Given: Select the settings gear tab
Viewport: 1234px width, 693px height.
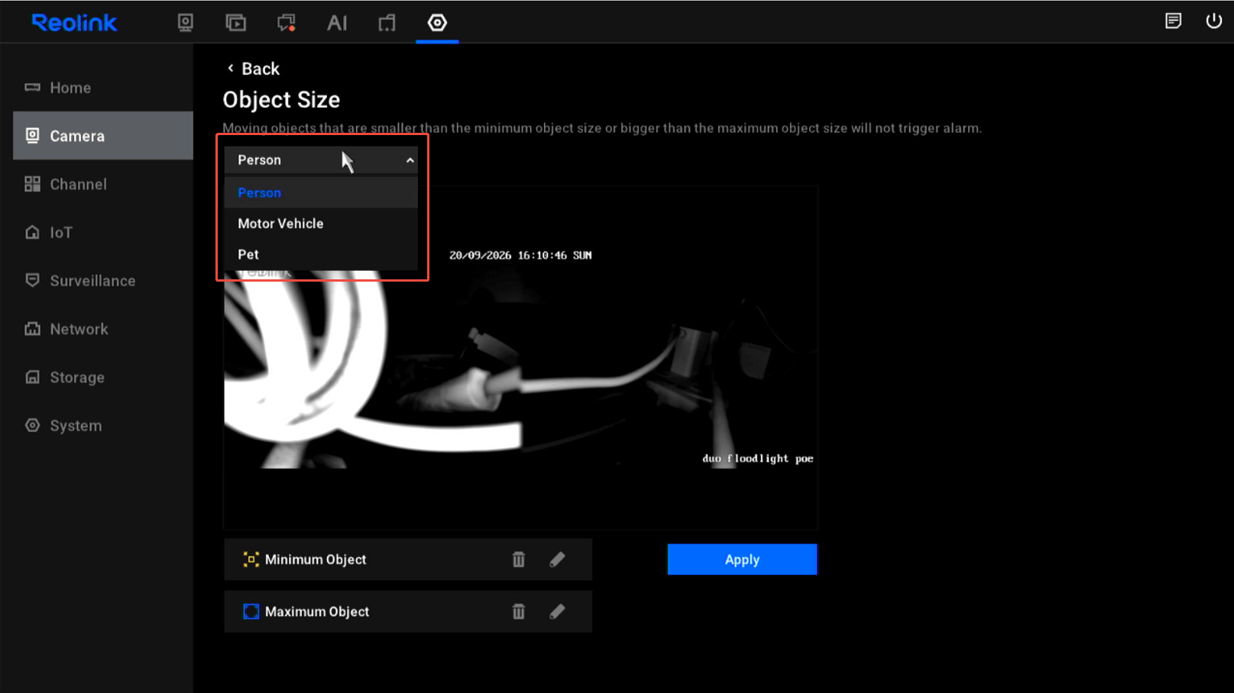Looking at the screenshot, I should click(437, 23).
